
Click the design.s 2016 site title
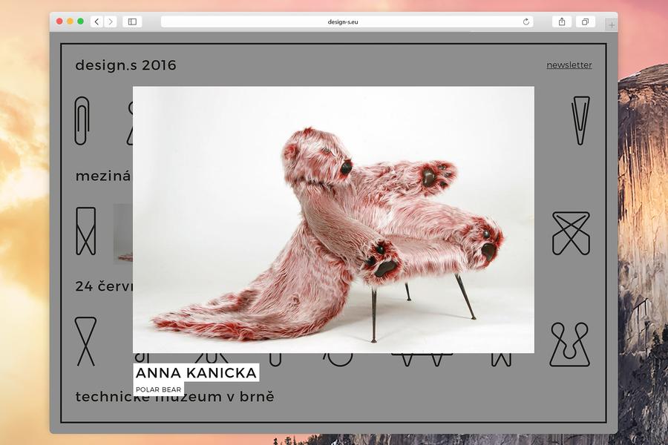(125, 65)
